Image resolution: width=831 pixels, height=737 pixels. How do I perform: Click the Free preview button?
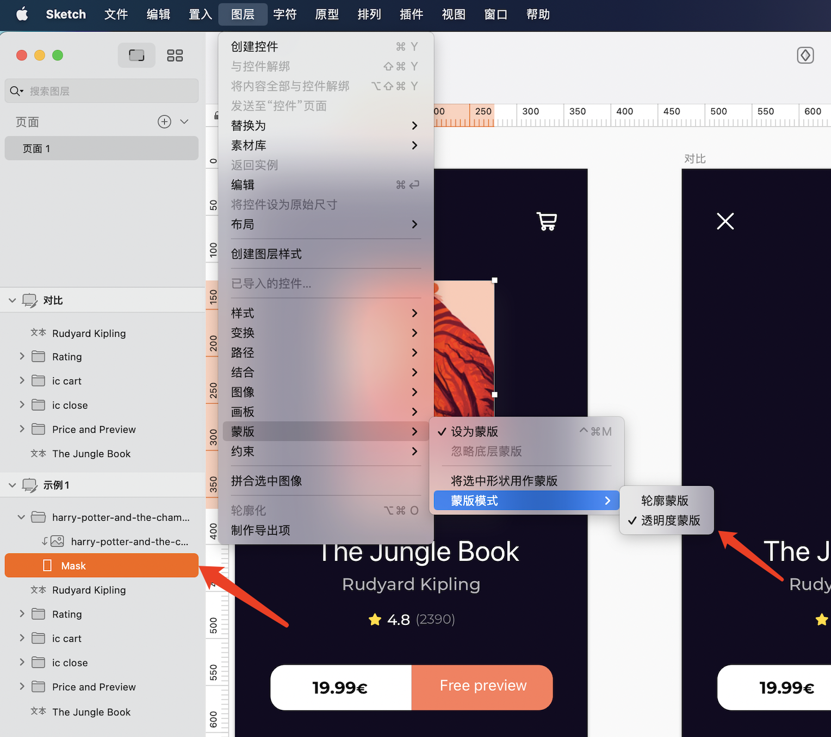coord(482,687)
